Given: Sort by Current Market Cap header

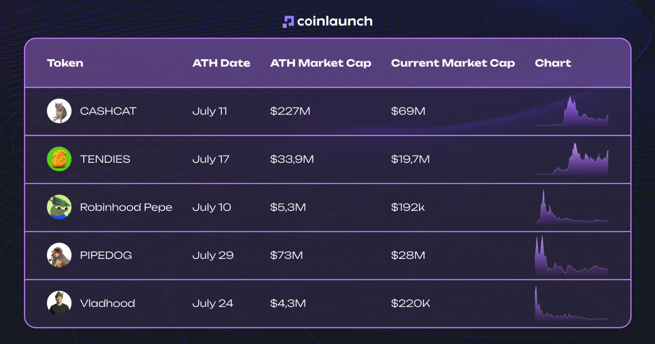Looking at the screenshot, I should (x=453, y=63).
